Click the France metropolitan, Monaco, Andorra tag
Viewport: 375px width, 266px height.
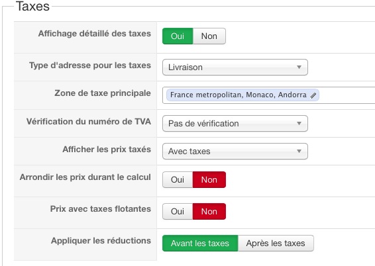239,95
